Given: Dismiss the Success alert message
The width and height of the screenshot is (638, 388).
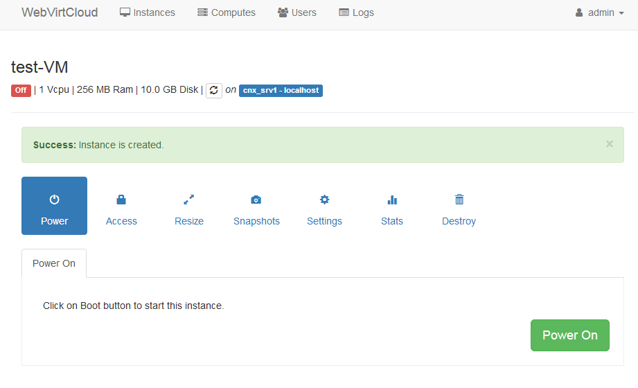Looking at the screenshot, I should (610, 144).
